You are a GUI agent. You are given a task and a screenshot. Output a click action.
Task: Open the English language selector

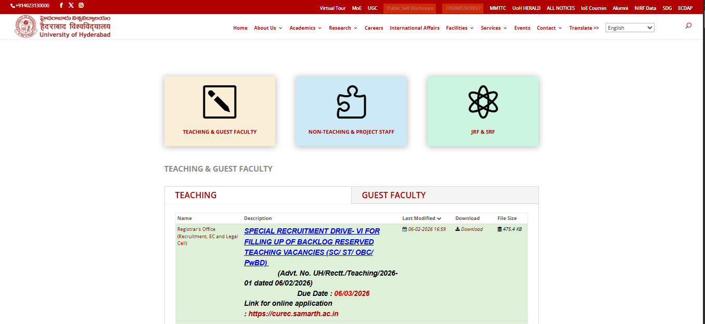pos(630,27)
